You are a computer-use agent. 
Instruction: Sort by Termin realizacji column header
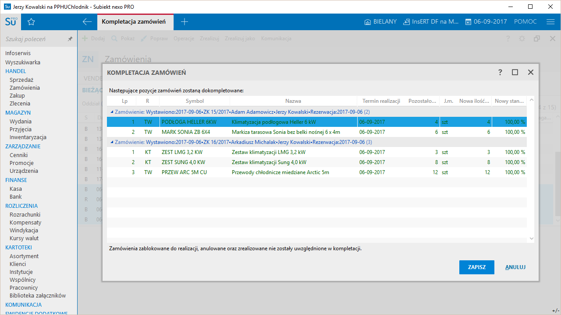[381, 101]
